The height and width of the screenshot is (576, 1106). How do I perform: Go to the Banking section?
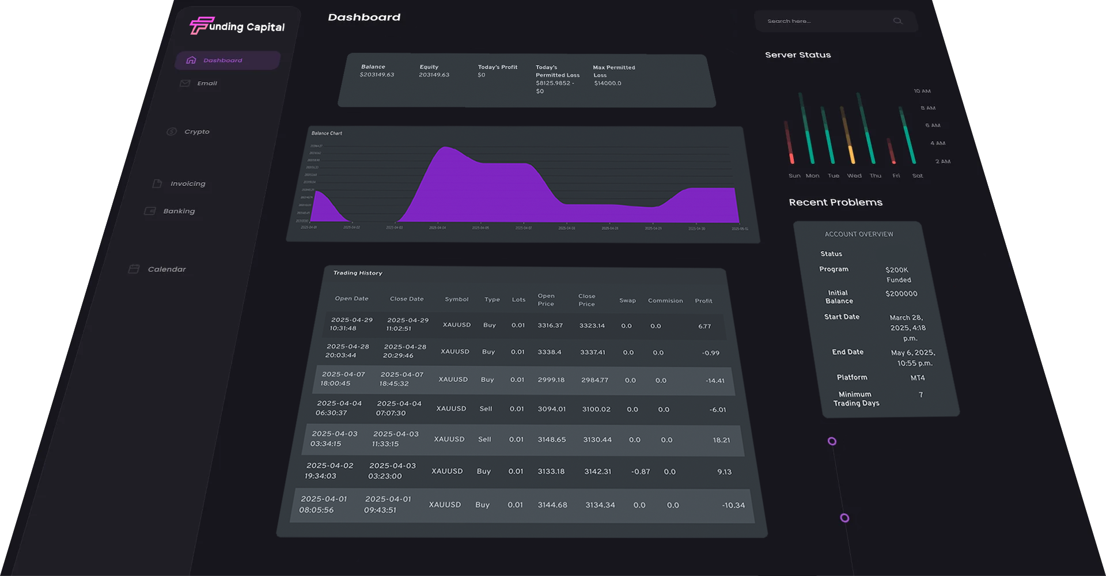coord(179,211)
